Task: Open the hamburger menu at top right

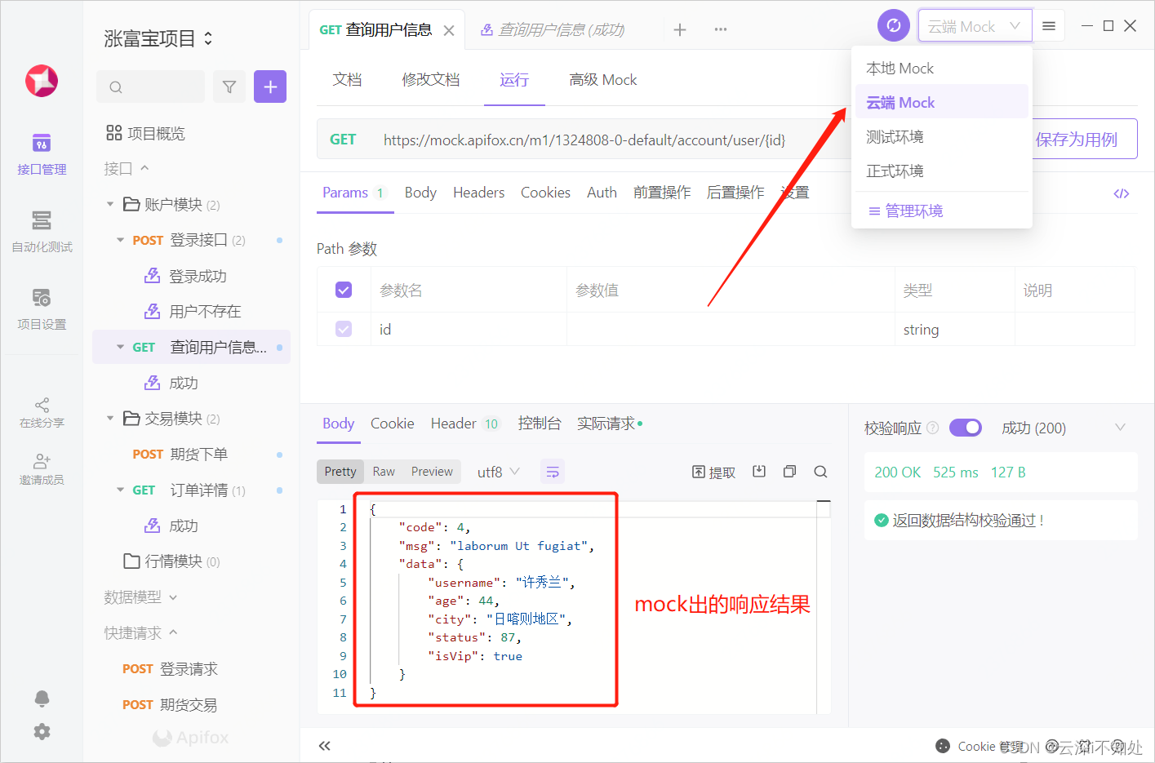Action: tap(1049, 26)
